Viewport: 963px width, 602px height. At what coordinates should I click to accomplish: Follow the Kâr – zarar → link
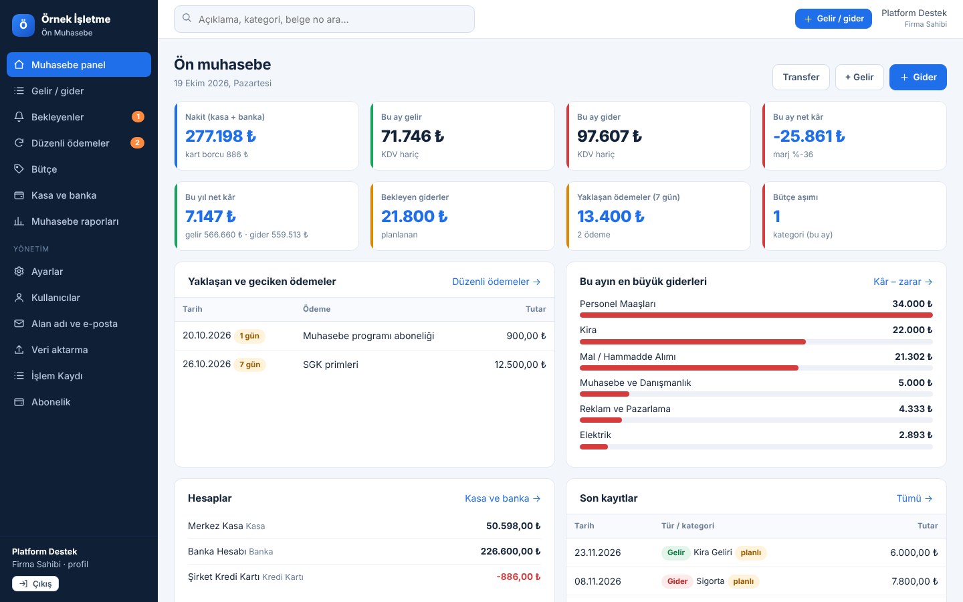click(903, 282)
